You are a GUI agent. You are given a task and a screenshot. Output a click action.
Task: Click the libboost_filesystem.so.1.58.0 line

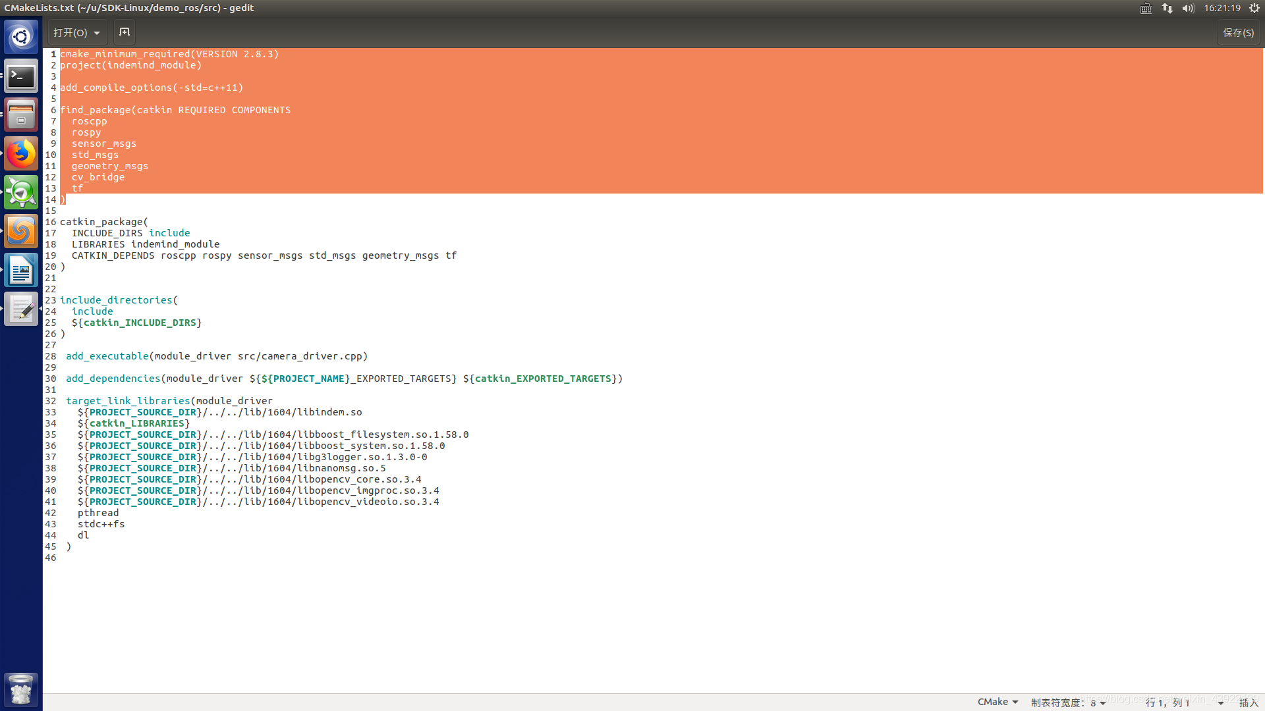(x=273, y=434)
